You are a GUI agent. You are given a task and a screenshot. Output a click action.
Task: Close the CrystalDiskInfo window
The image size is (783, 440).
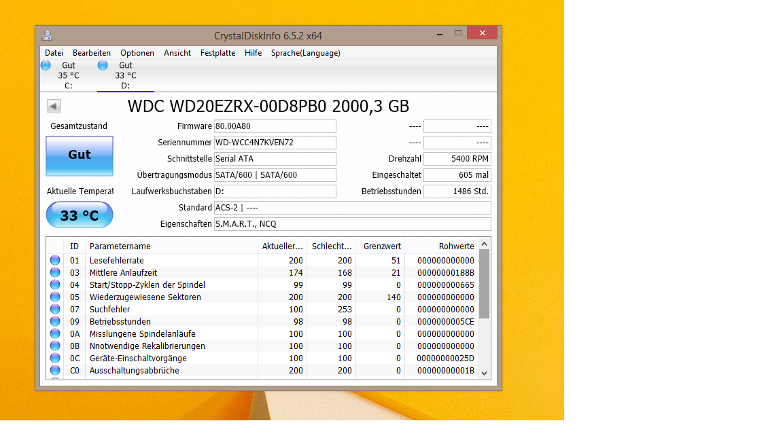coord(483,33)
